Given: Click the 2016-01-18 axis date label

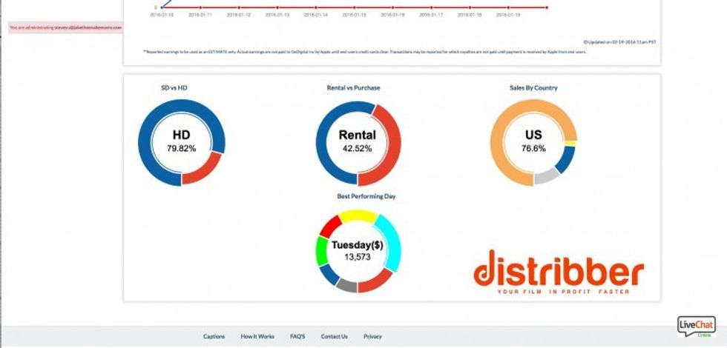Looking at the screenshot, I should [x=470, y=15].
